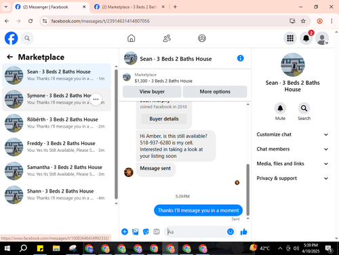
Task: Click the install app icon in address bar
Action: point(292,21)
